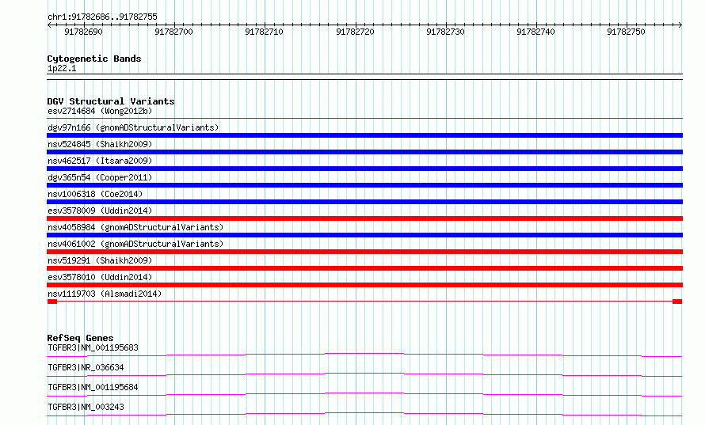Image resolution: width=705 pixels, height=425 pixels.
Task: Click the cytogenetic band 1p22.1 bar
Action: [364, 77]
